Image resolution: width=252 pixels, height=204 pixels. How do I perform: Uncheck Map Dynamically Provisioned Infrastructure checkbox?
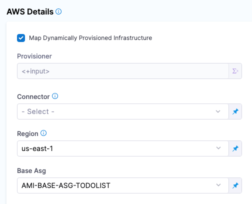pyautogui.click(x=21, y=38)
